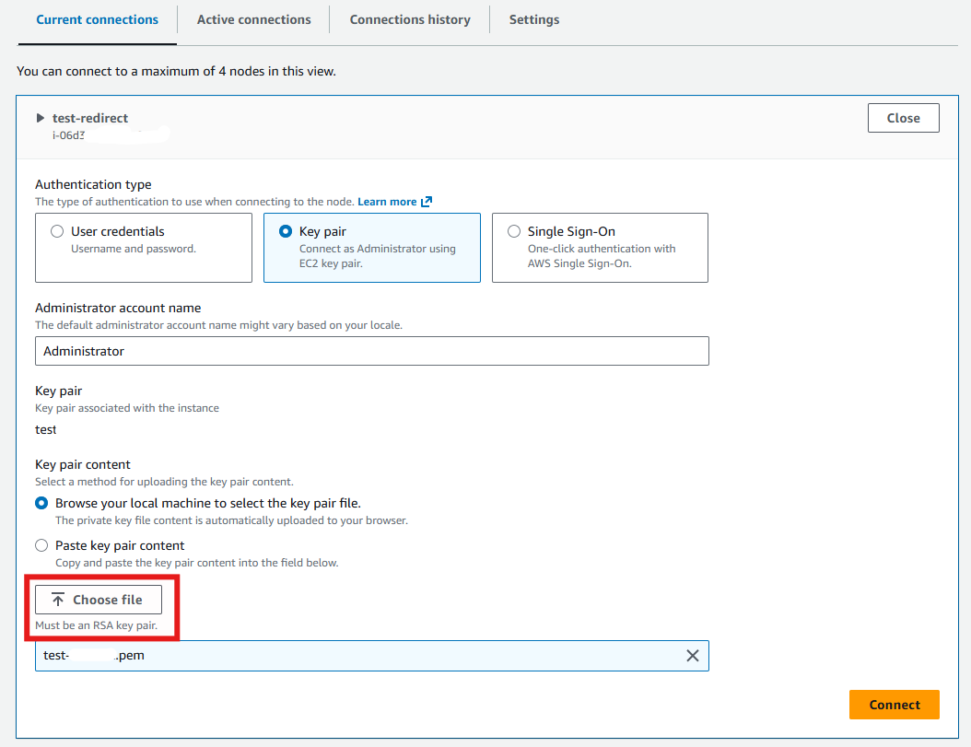This screenshot has width=971, height=747.
Task: Select the User credentials authentication option
Action: [56, 231]
